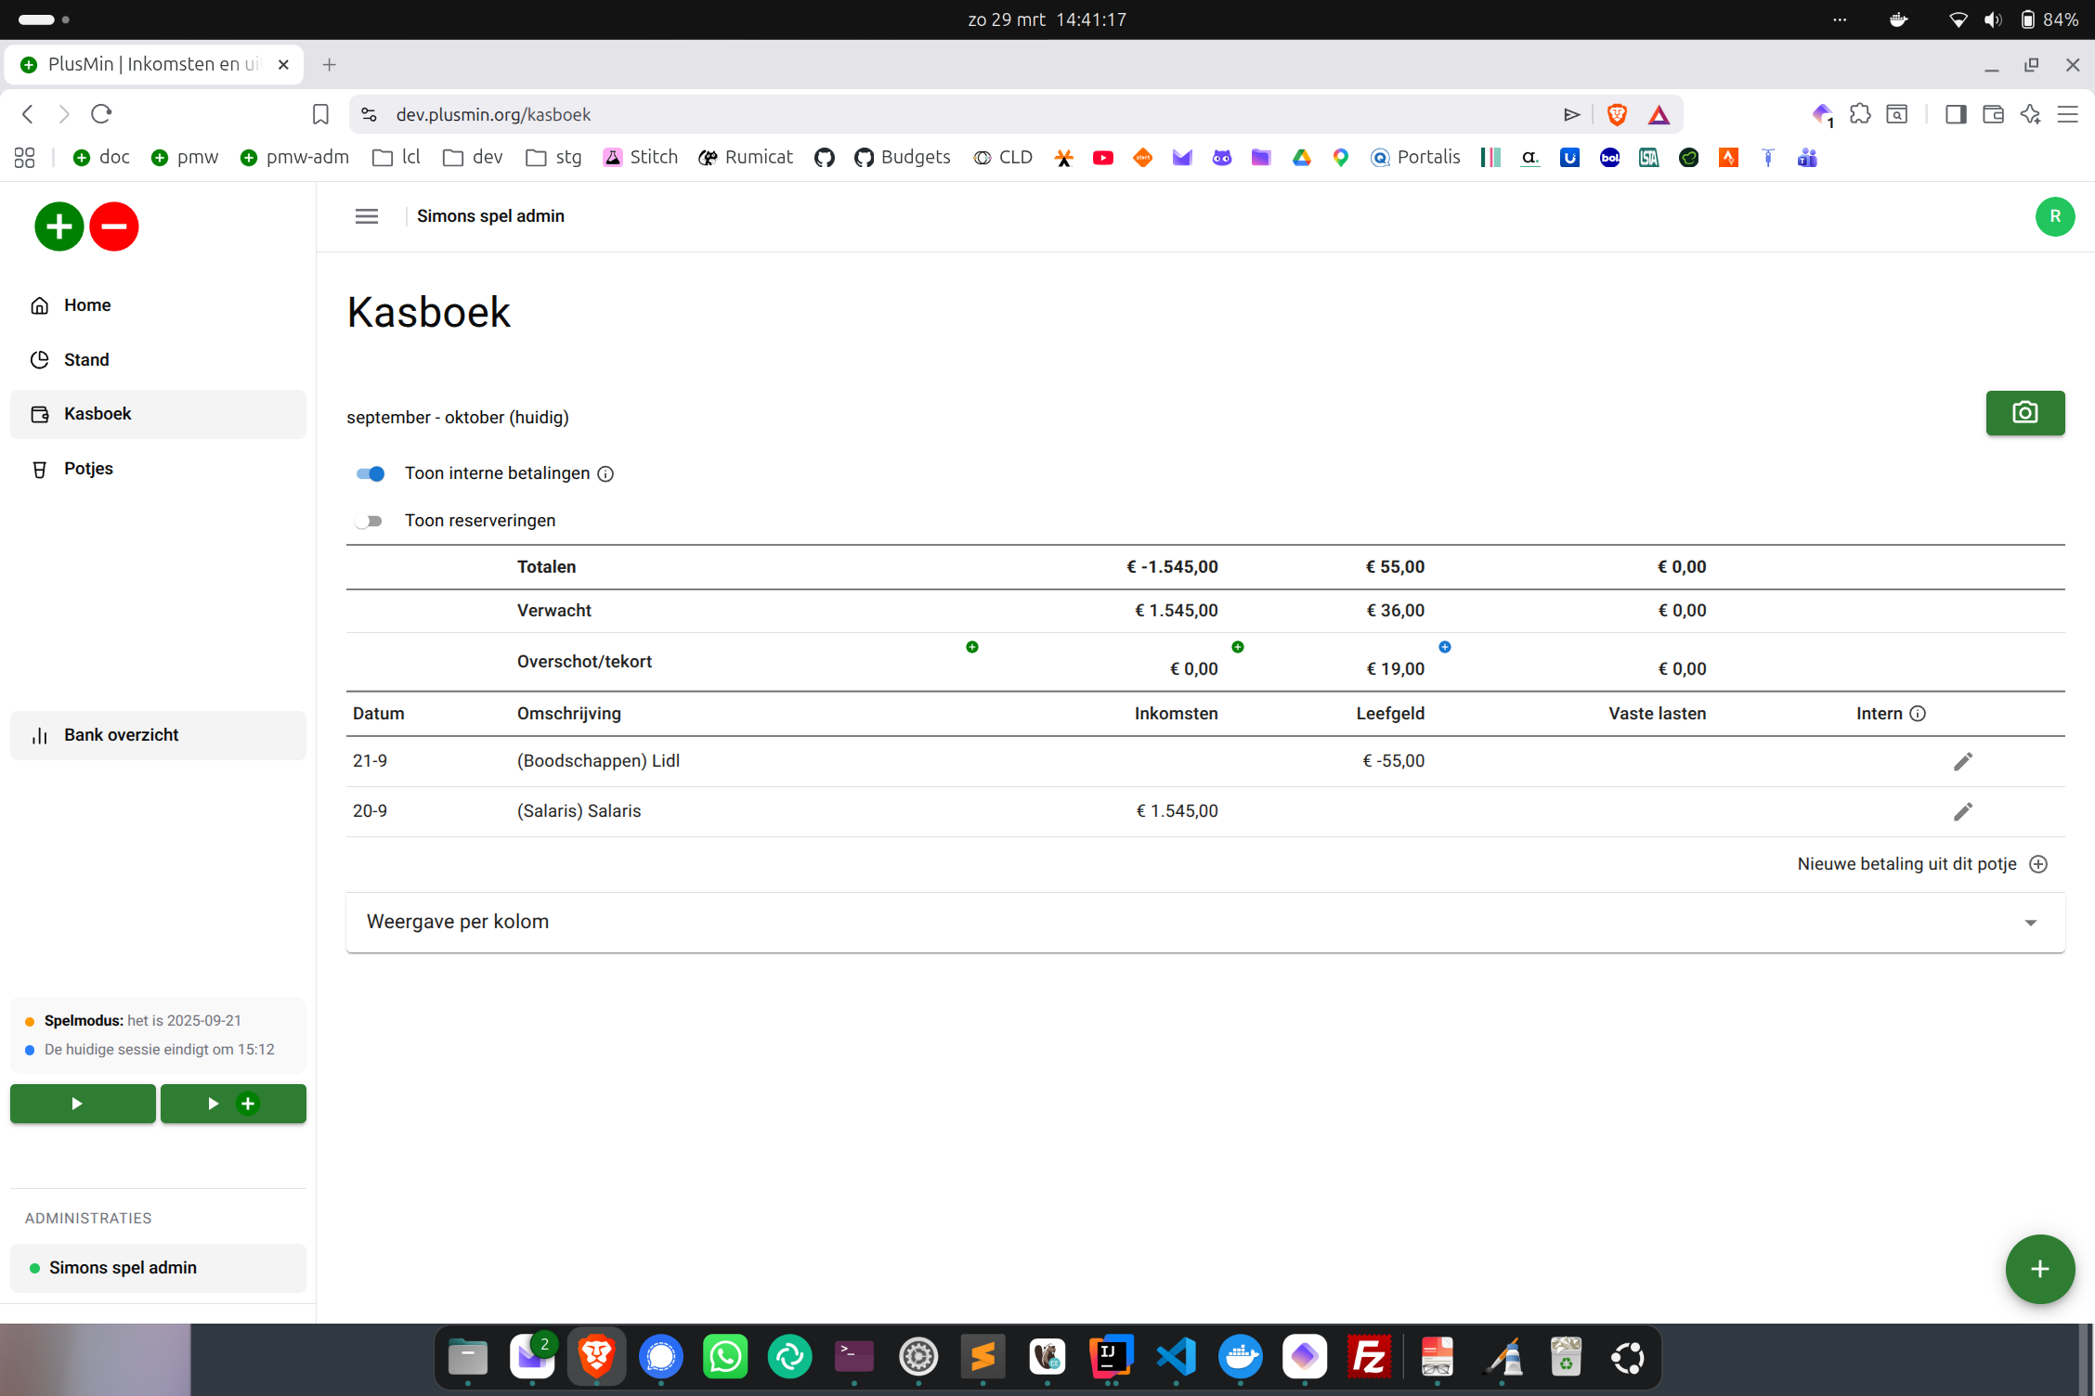
Task: Edit the Salaris payment row
Action: [1962, 812]
